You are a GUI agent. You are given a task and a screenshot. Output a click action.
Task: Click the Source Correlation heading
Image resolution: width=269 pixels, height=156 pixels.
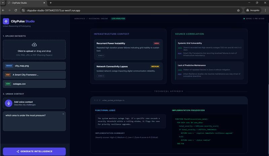[x=189, y=34]
